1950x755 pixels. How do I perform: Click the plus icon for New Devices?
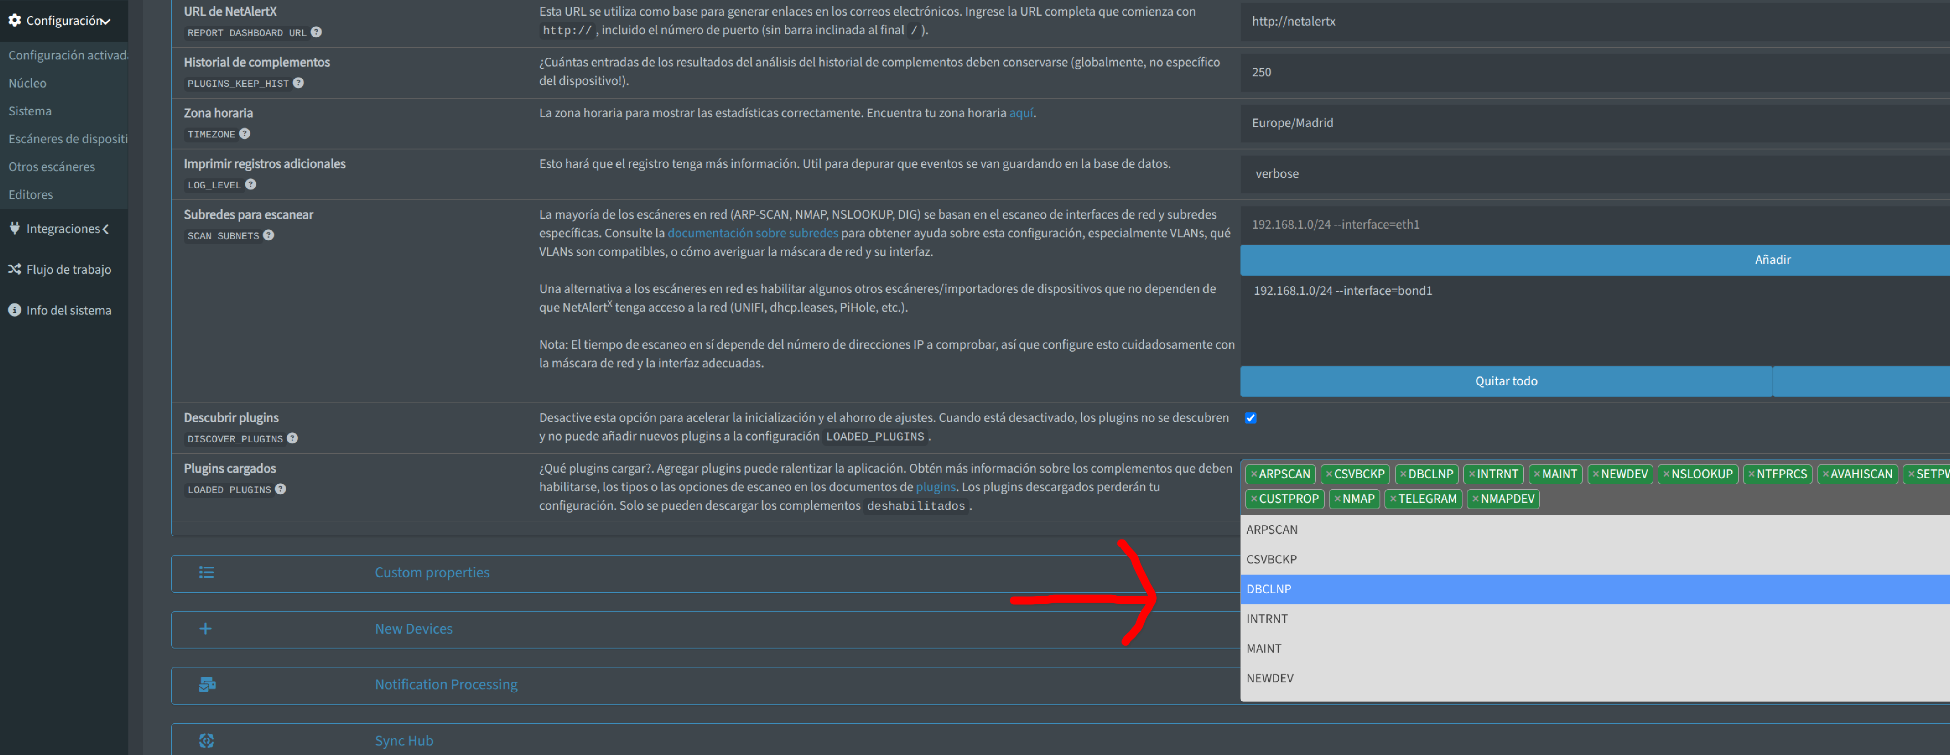(206, 629)
